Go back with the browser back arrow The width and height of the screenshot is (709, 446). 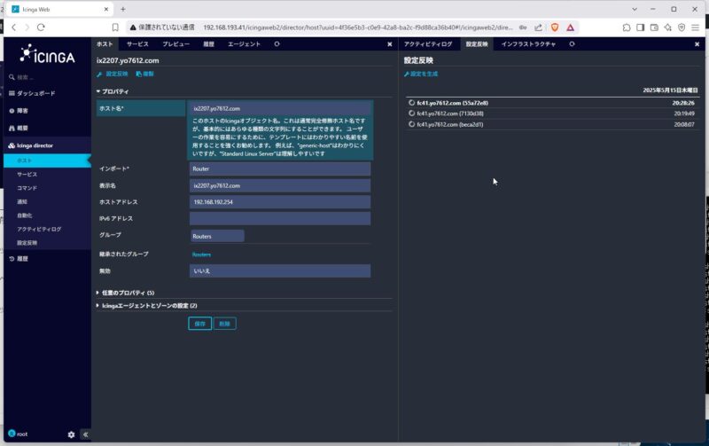pyautogui.click(x=14, y=27)
